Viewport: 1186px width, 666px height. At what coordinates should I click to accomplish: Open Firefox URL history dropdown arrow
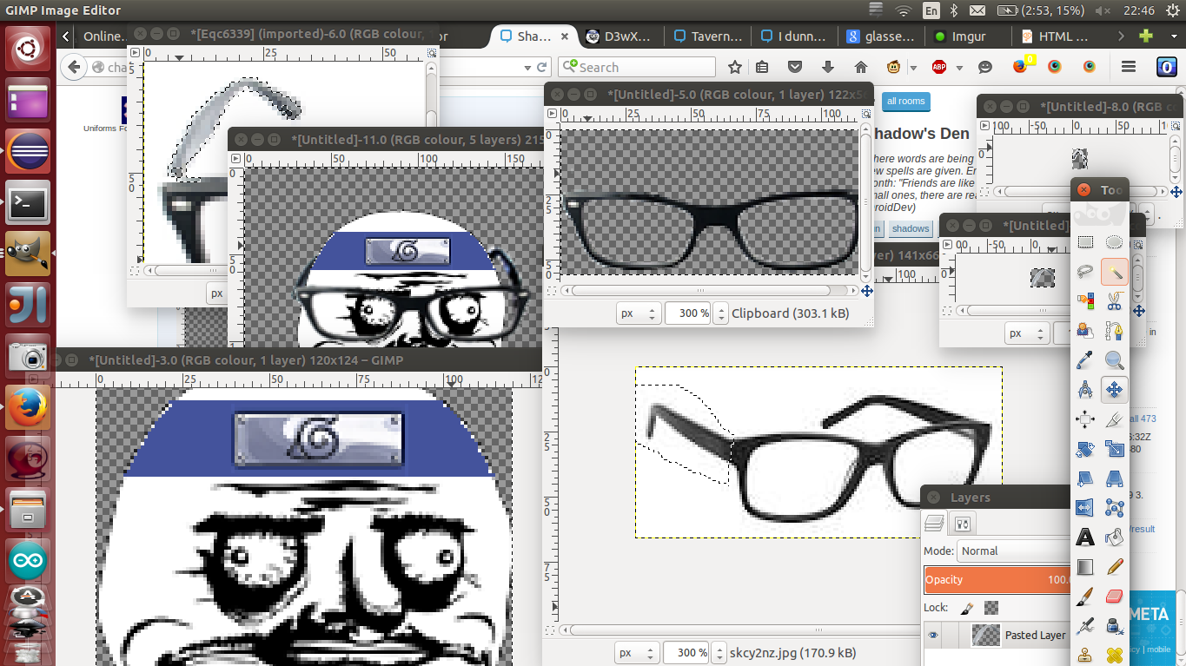[x=527, y=67]
